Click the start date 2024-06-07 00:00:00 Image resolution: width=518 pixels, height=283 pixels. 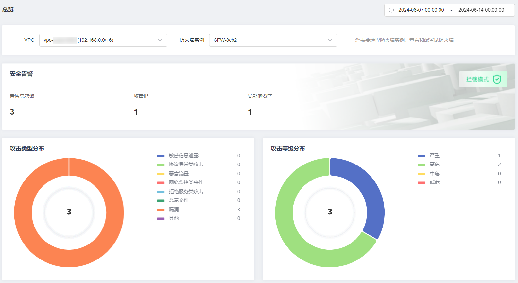421,10
